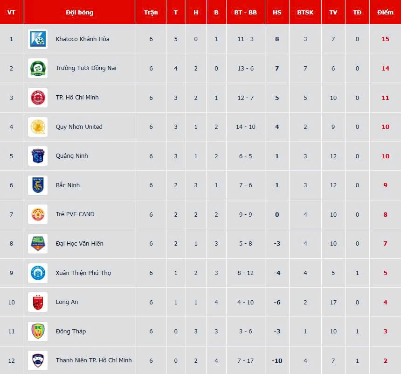Viewport: 401px width, 374px height.
Task: Click the Đại Học Văn Hiến logo
Action: tap(37, 244)
